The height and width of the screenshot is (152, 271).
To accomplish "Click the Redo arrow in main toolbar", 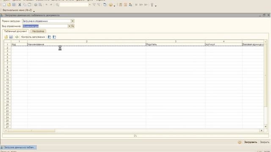I will pyautogui.click(x=51, y=5).
